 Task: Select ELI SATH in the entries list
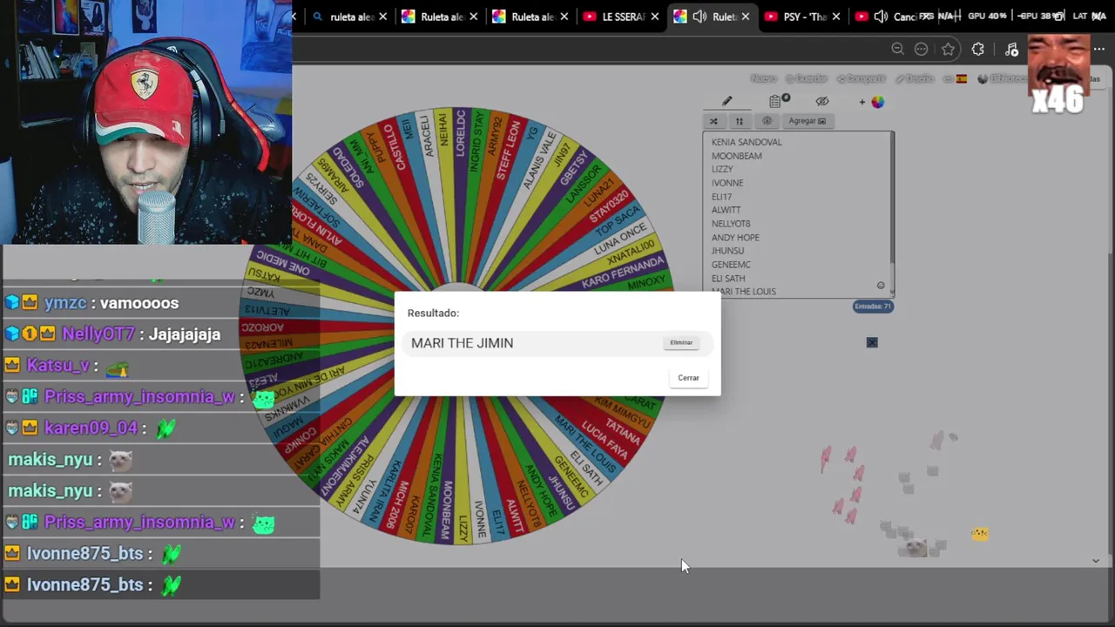728,279
